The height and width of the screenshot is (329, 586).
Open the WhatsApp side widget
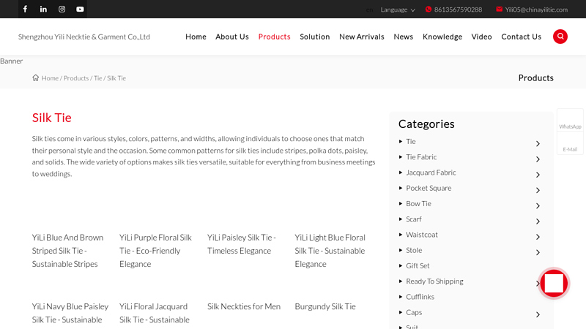pos(570,122)
